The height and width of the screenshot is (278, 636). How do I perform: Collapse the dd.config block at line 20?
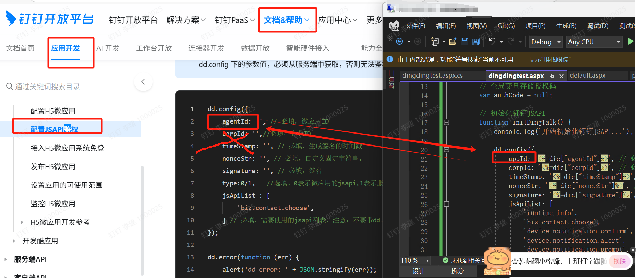[x=446, y=150]
